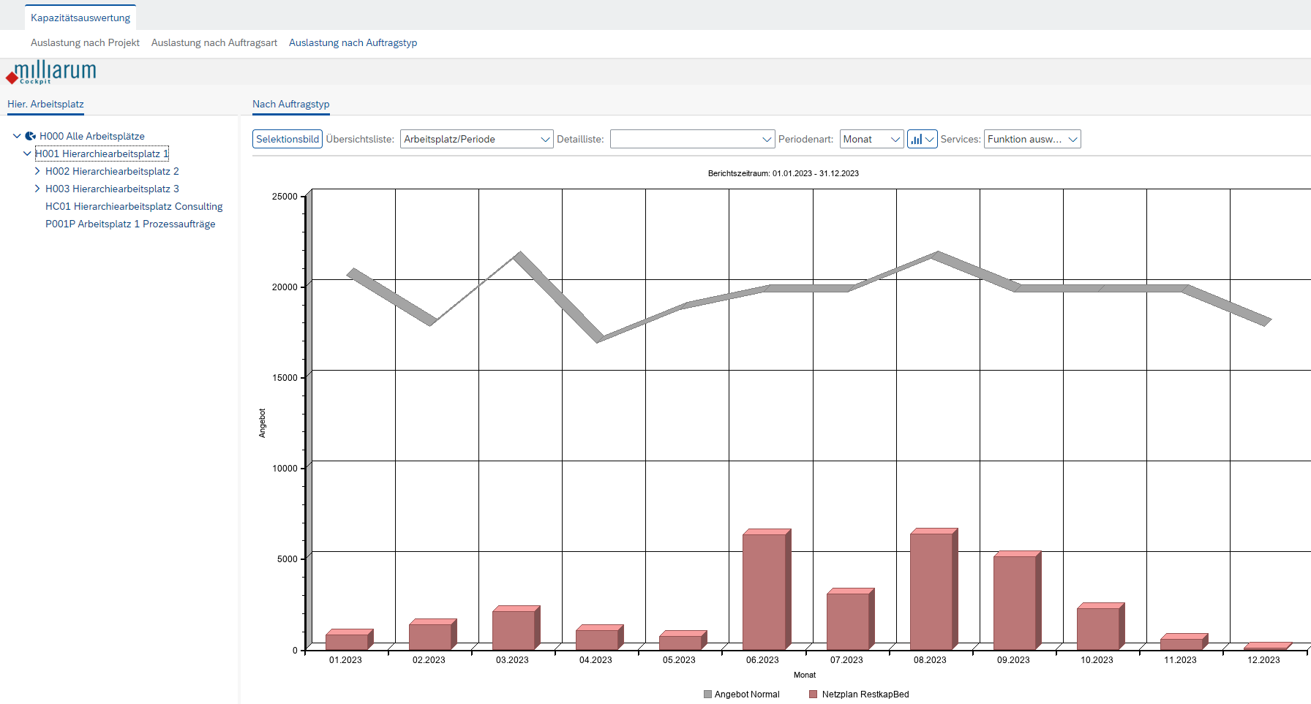The image size is (1311, 704).
Task: Open the chart type icon dropdown
Action: 922,139
